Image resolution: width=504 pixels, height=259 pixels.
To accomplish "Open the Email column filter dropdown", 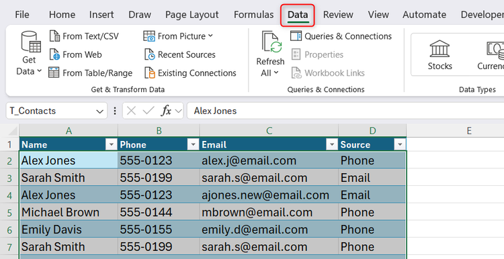I will tap(332, 145).
